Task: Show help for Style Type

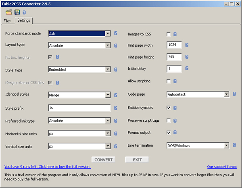Action: [116, 69]
